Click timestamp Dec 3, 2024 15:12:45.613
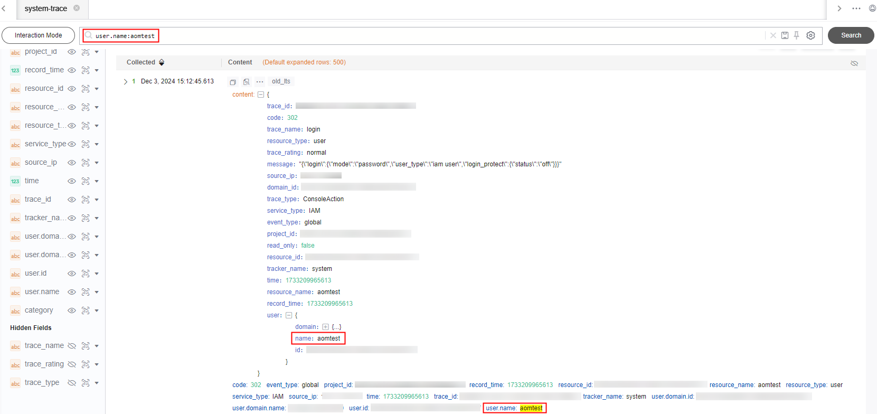 pos(177,81)
